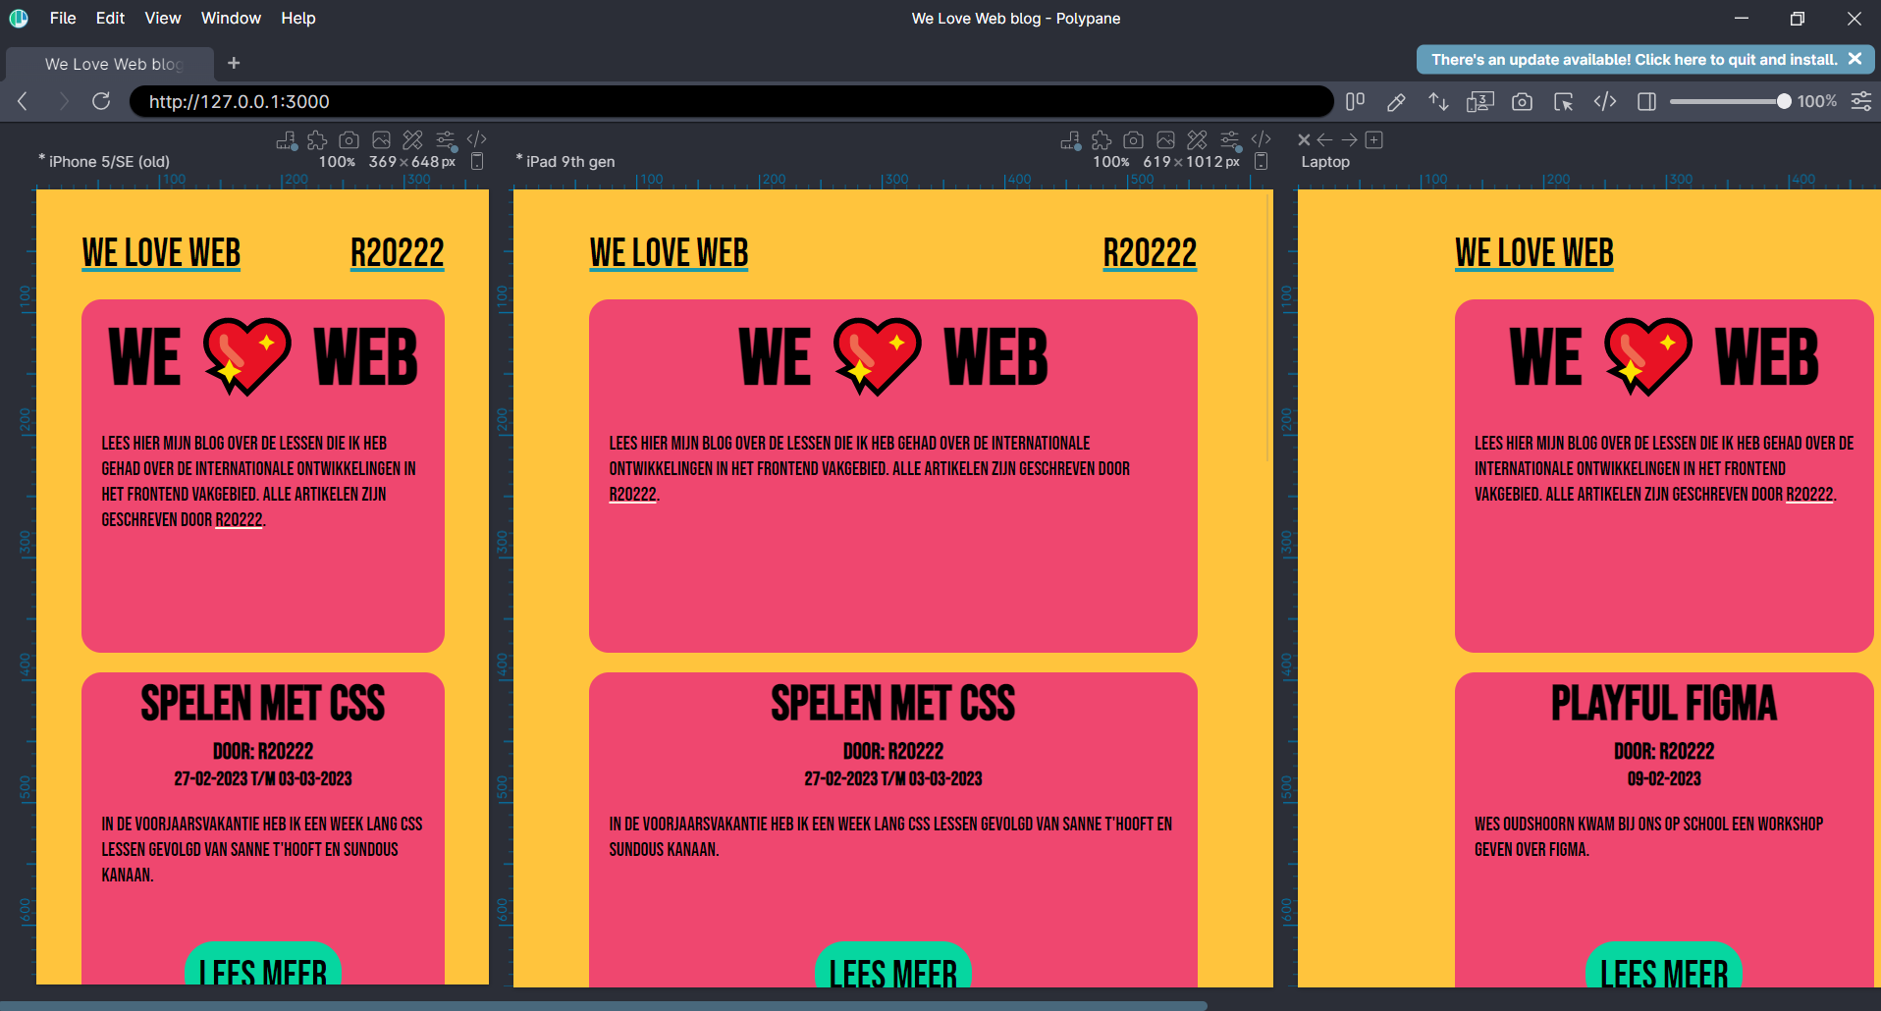Open emulation settings sliders on iPhone pane

(x=446, y=140)
